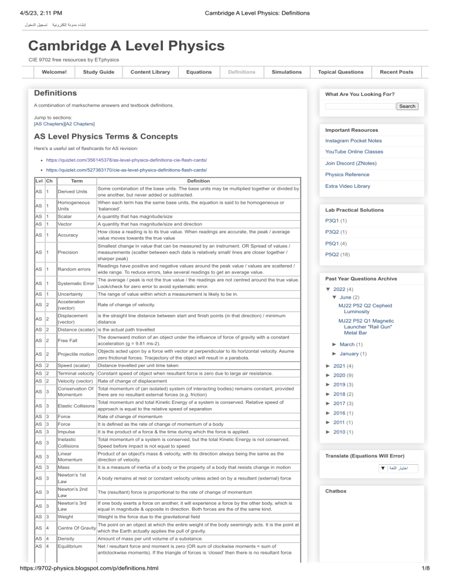450x582 pixels.
Task: Select the Terminal velocity term cell
Action: 77,374
